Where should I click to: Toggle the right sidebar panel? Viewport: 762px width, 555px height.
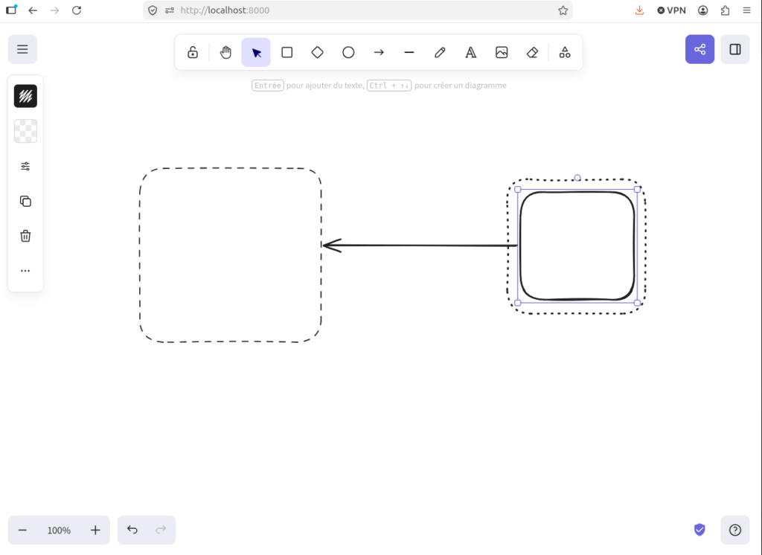point(735,49)
